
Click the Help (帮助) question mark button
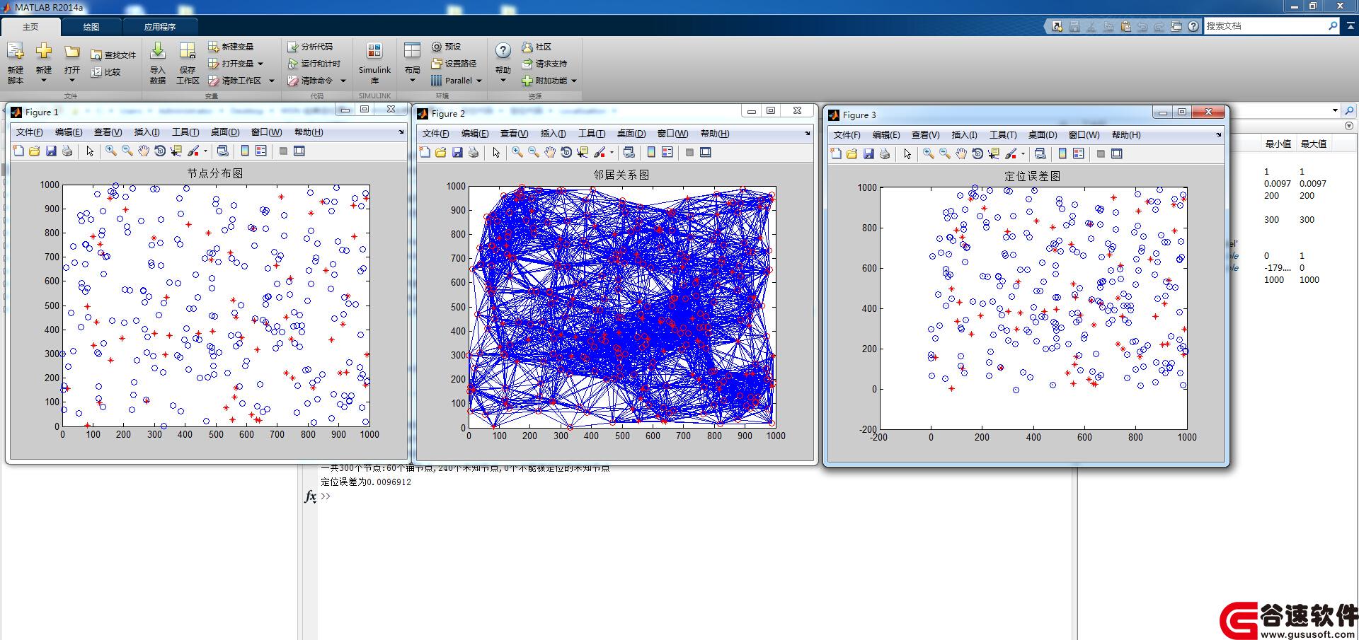pos(503,50)
